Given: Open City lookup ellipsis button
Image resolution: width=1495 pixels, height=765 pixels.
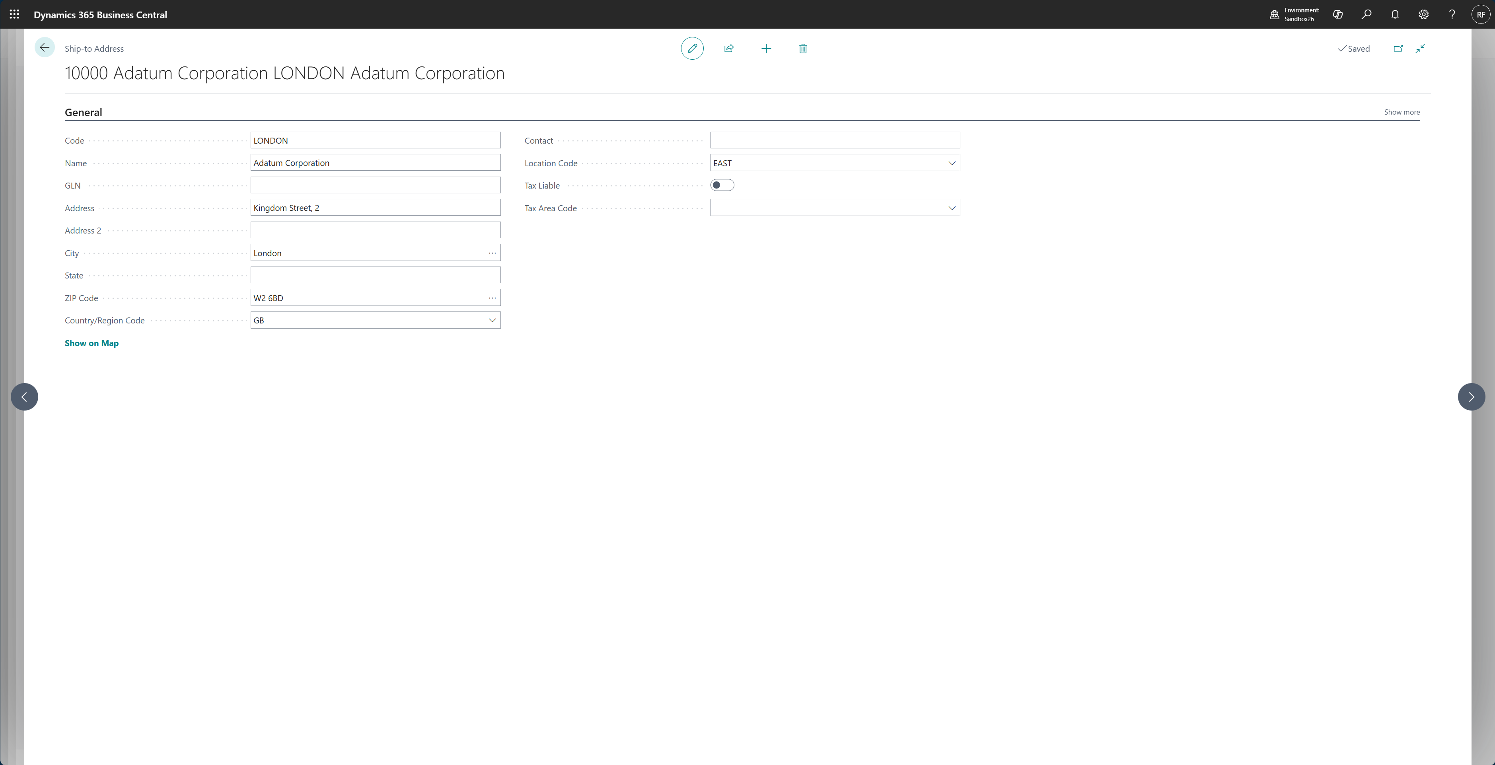Looking at the screenshot, I should tap(492, 253).
